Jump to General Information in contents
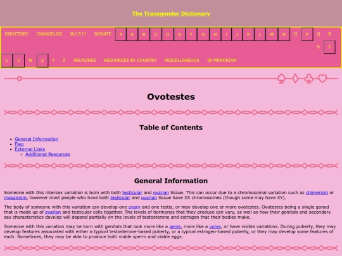The image size is (342, 256). click(37, 139)
